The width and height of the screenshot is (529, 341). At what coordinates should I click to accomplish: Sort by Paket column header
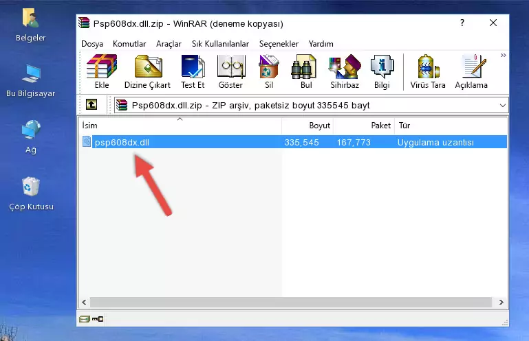point(364,126)
